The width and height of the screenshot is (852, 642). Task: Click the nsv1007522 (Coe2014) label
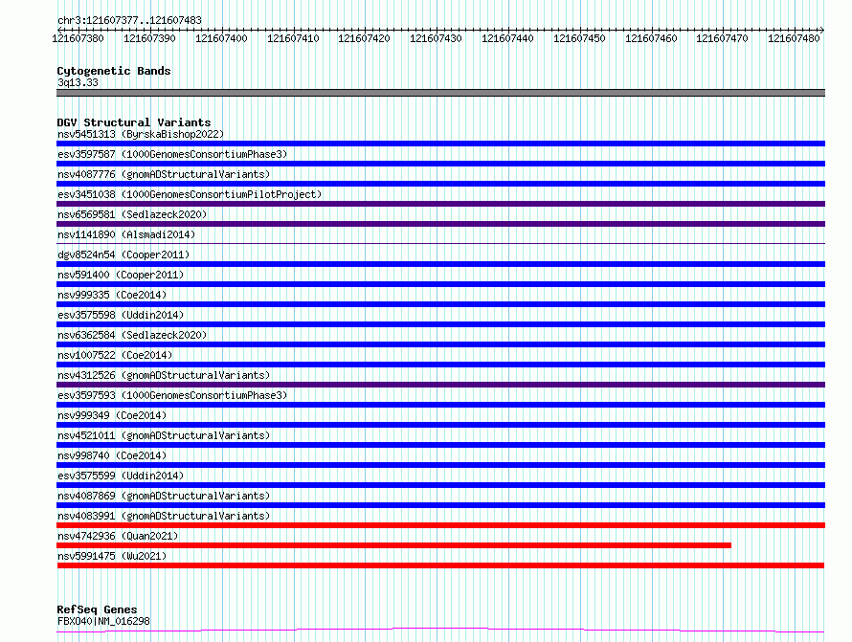pyautogui.click(x=115, y=355)
